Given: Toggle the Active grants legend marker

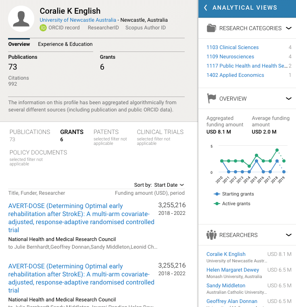Looking at the screenshot, I should pos(217,204).
